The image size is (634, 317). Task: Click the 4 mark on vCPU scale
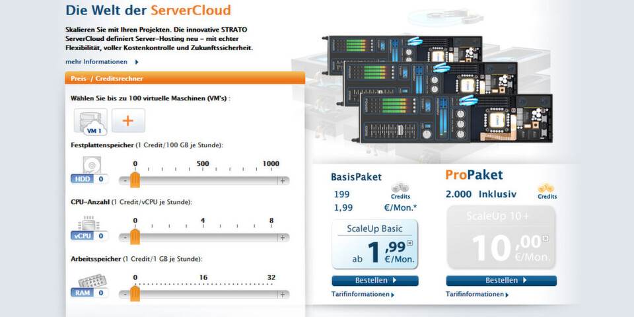203,221
